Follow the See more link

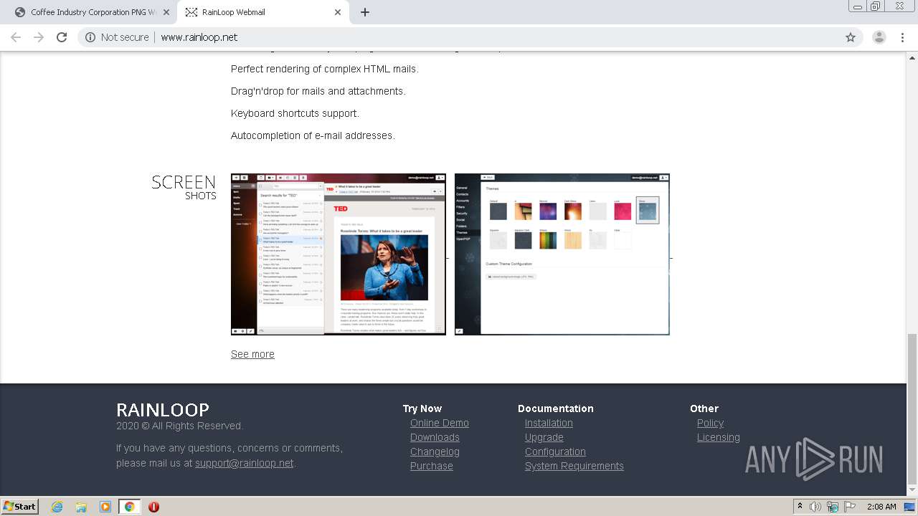(252, 354)
